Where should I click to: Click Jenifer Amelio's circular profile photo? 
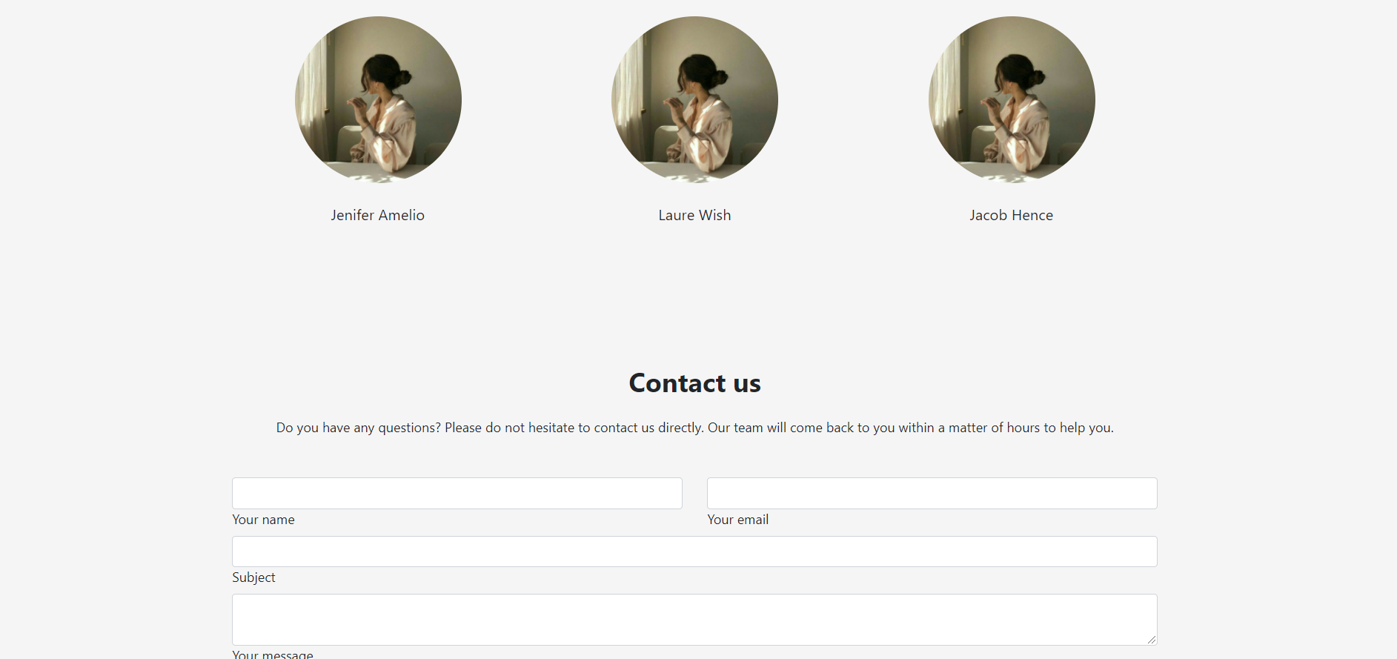coord(377,99)
